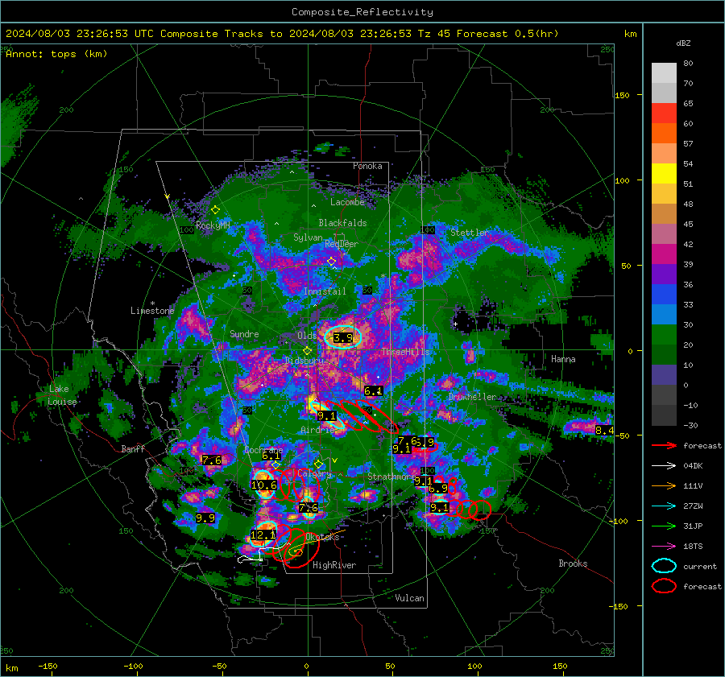
Task: Click the Brooks city label
Action: click(x=573, y=563)
